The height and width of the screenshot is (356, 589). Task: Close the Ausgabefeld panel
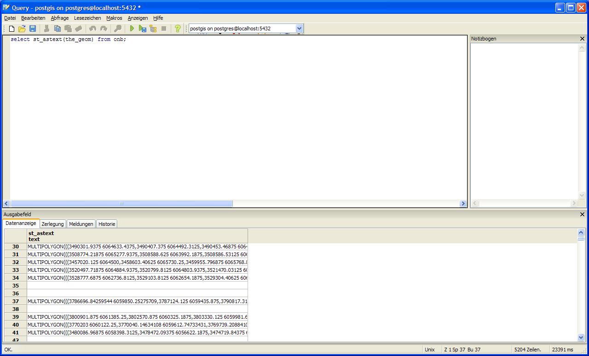pyautogui.click(x=582, y=214)
